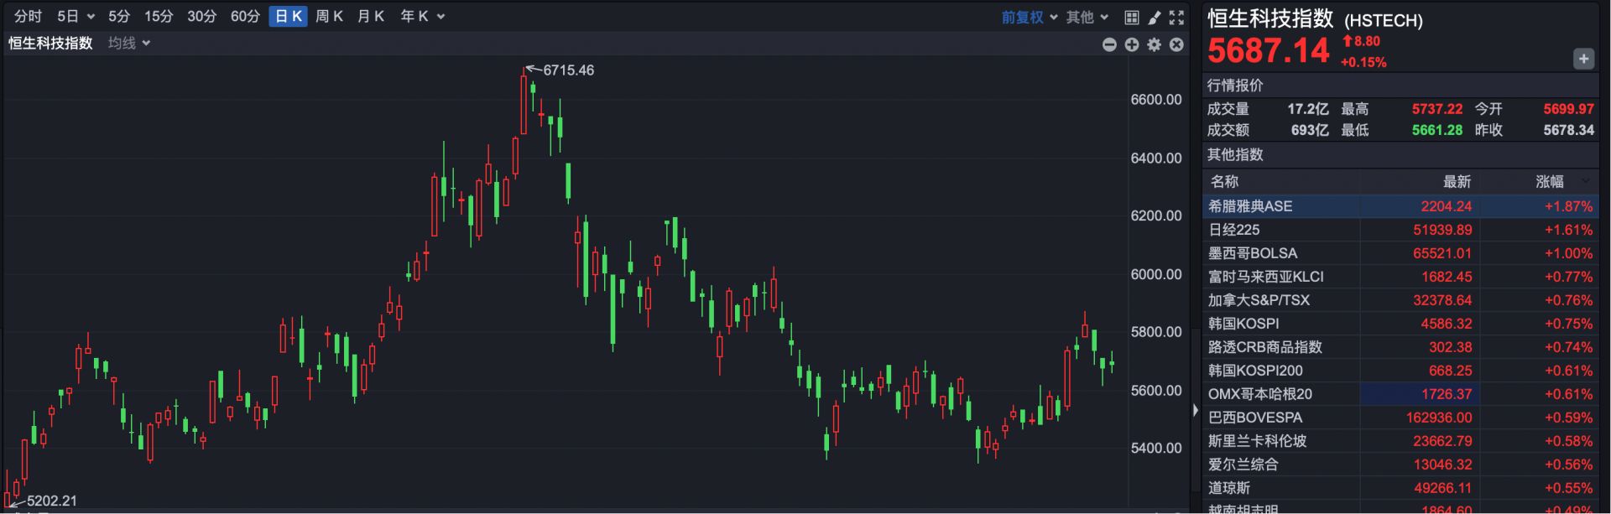
Task: Sort list by 涨幅 column header
Action: coord(1550,181)
